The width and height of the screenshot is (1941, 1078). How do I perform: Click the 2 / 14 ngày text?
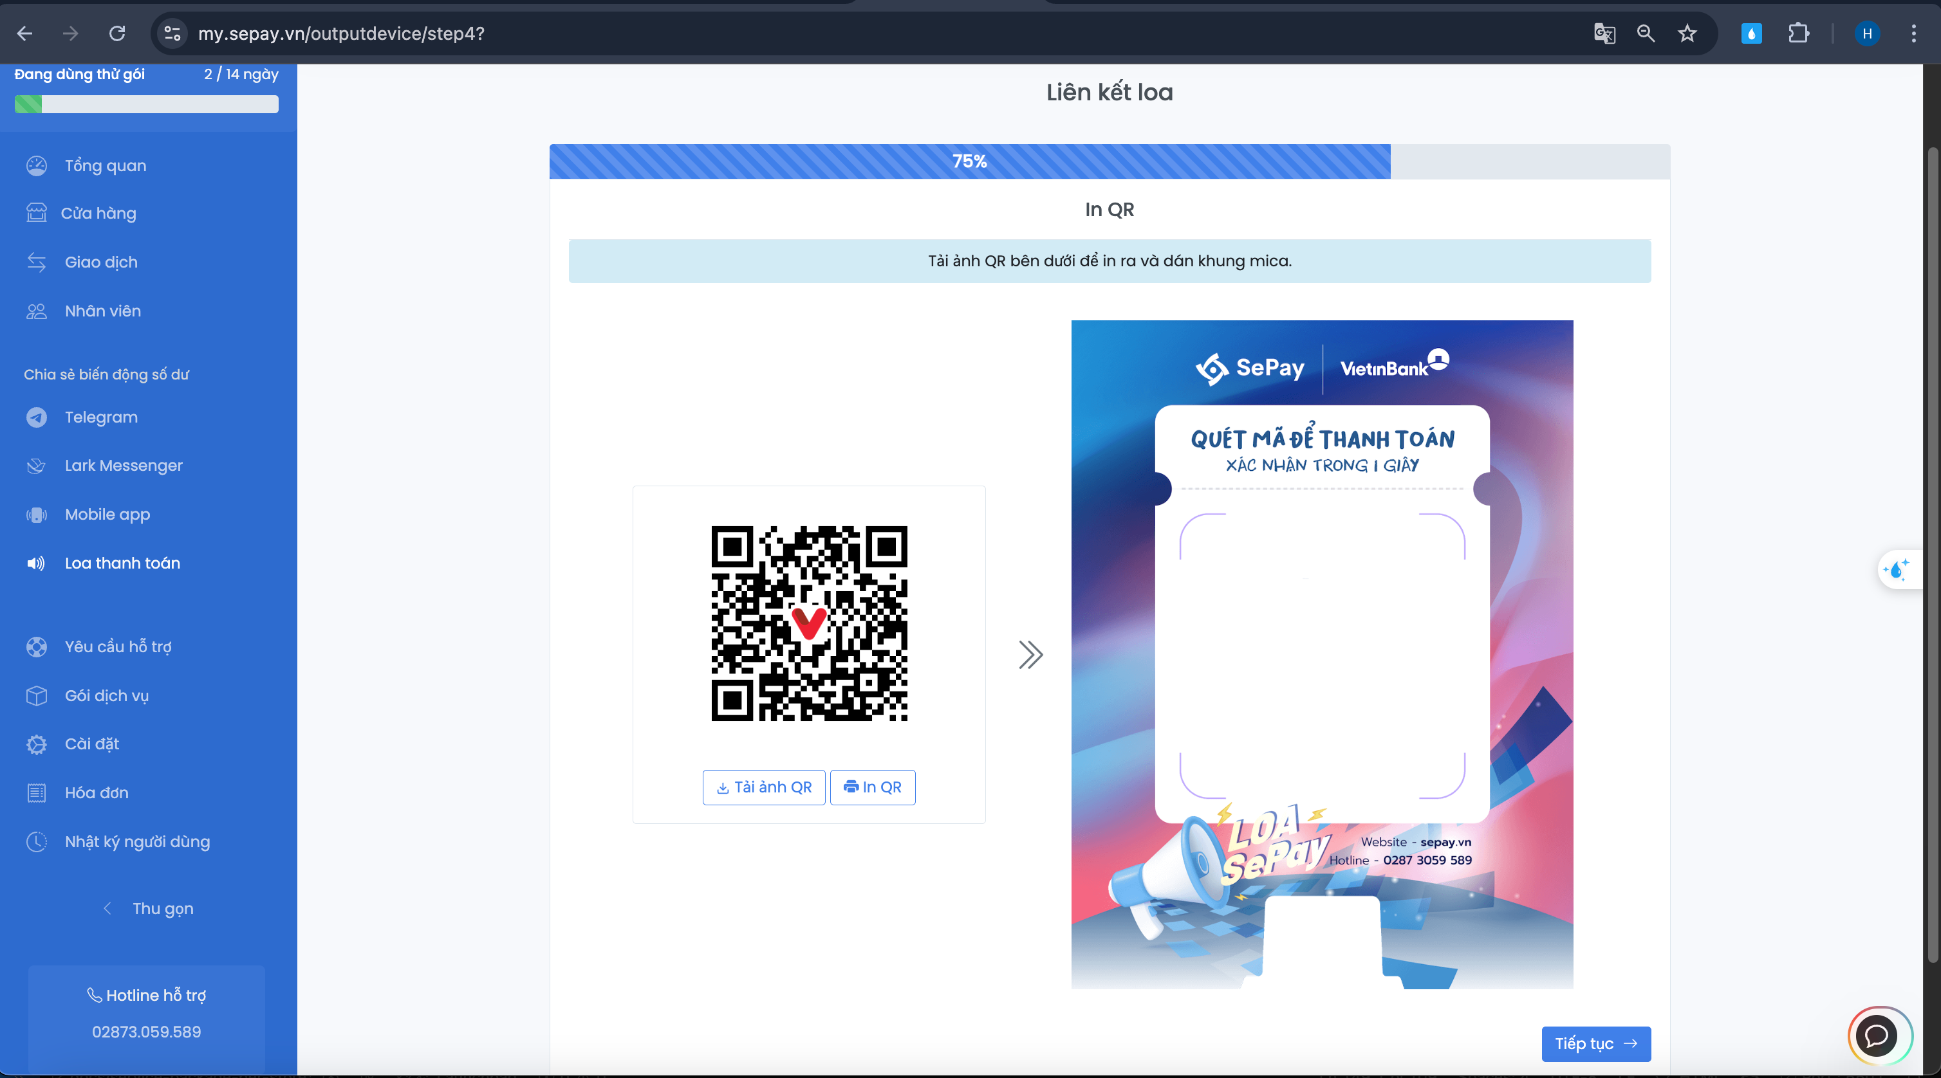241,75
